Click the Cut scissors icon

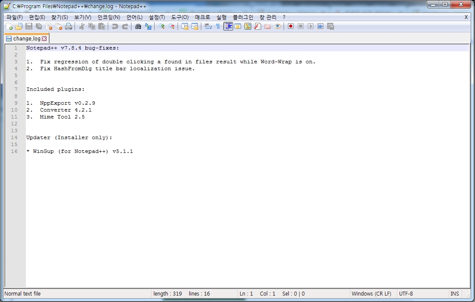click(x=81, y=26)
